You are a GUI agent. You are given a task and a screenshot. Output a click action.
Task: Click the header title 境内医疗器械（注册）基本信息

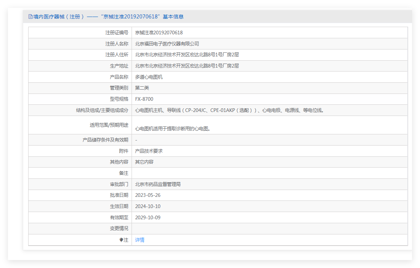click(x=108, y=17)
